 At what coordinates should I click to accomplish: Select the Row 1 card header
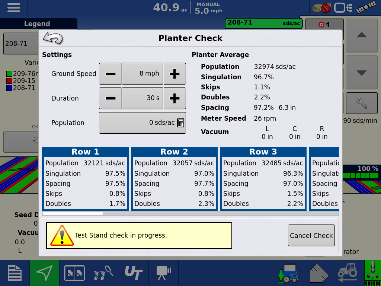(x=85, y=152)
